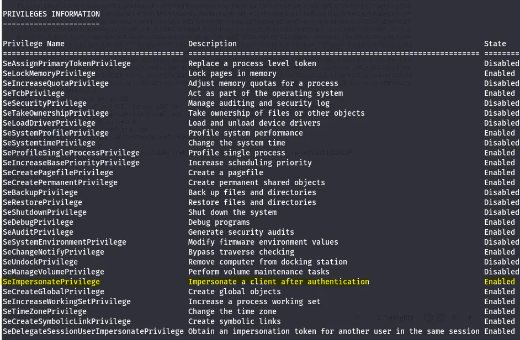Click the highlighted Enabled state for SeImpersonatePrivilege
Screen dimensions: 520x340
[499, 282]
